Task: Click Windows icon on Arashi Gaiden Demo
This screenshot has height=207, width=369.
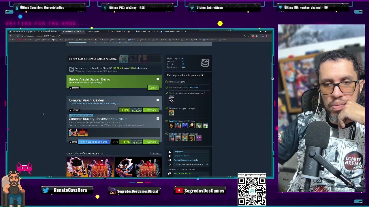Action: [158, 79]
